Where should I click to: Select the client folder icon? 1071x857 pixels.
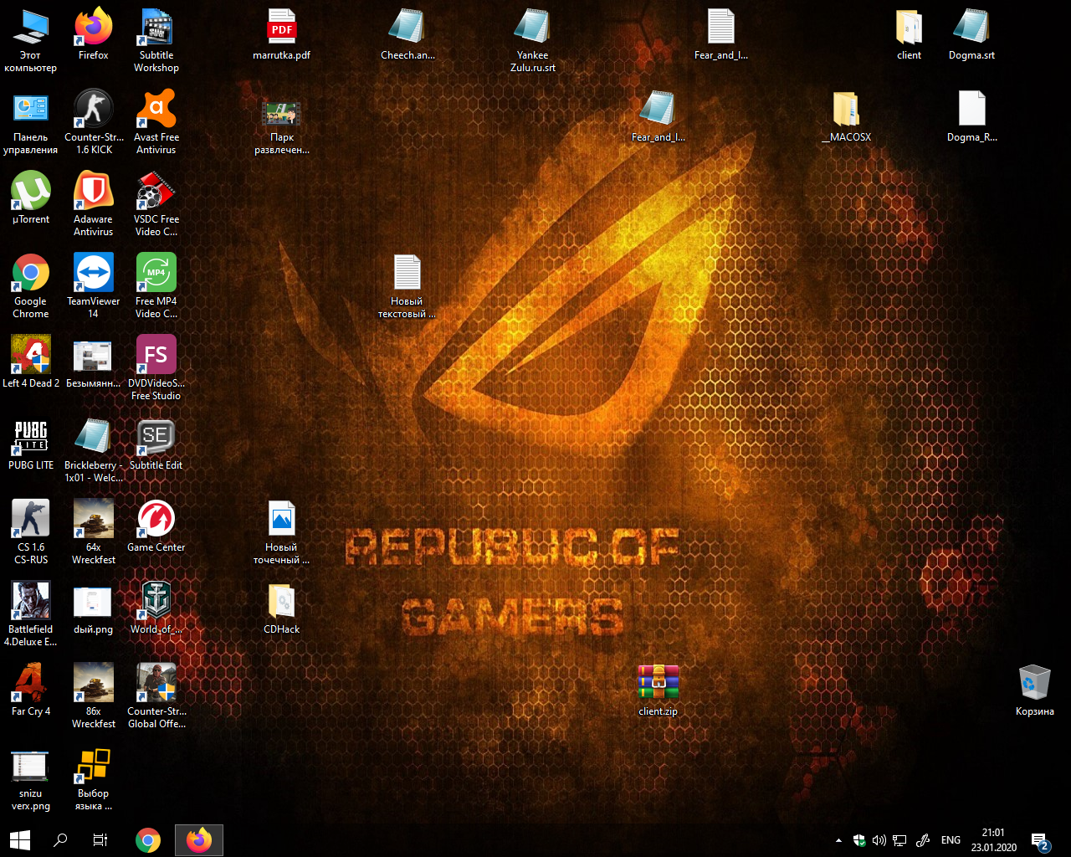[910, 35]
